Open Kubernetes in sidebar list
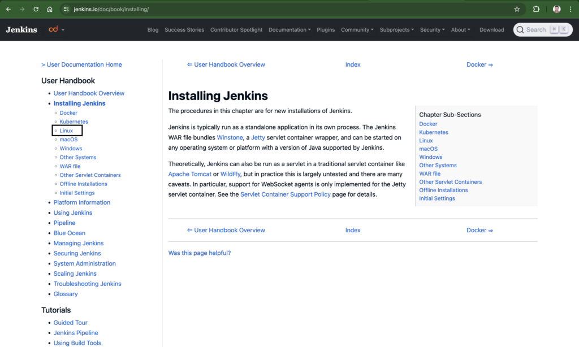 tap(74, 122)
